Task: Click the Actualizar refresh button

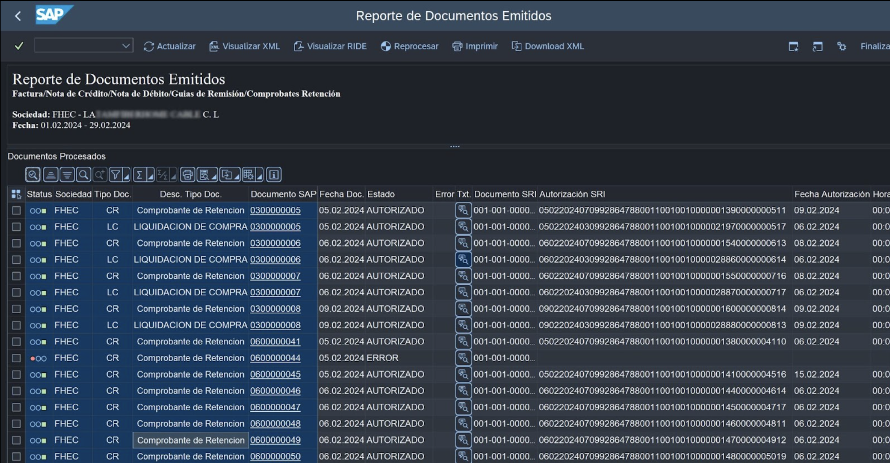Action: 170,46
